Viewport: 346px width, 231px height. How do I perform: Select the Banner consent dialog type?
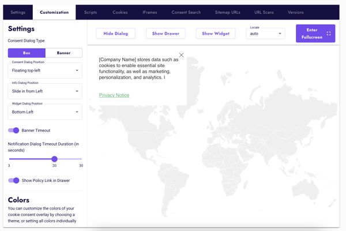[x=63, y=53]
